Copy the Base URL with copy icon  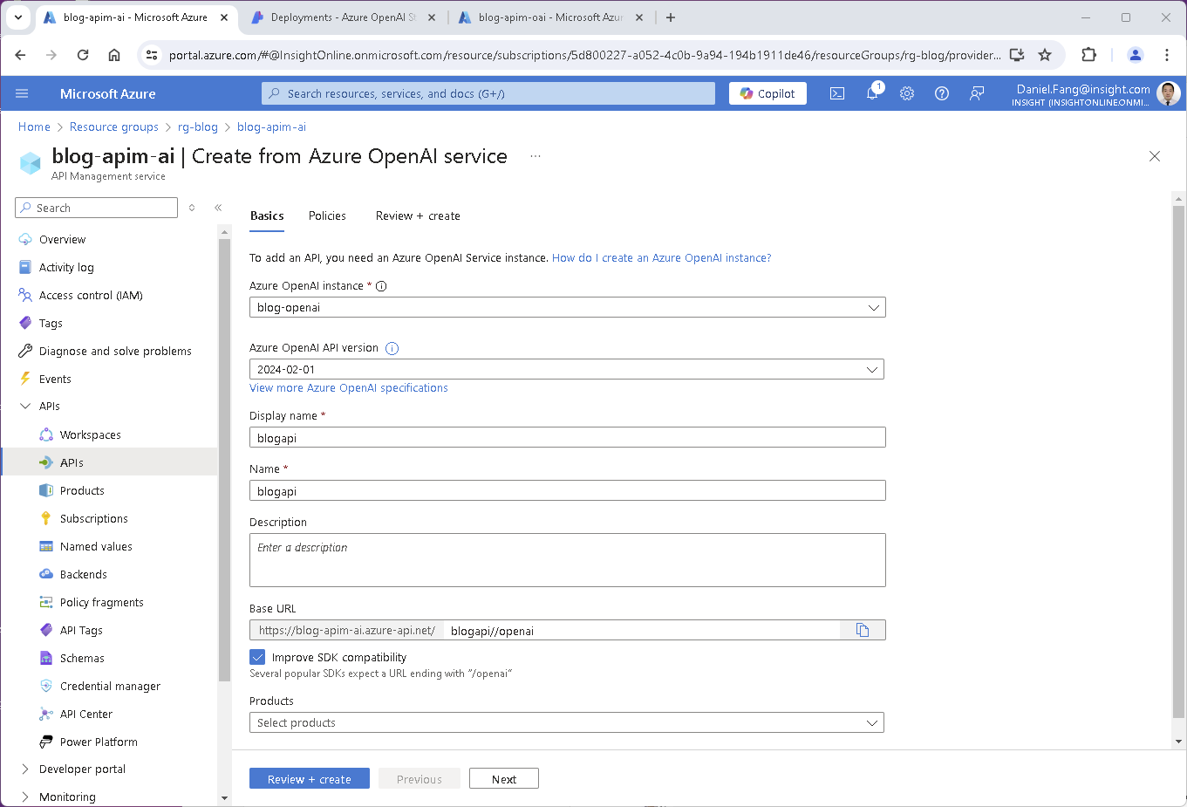(x=863, y=630)
